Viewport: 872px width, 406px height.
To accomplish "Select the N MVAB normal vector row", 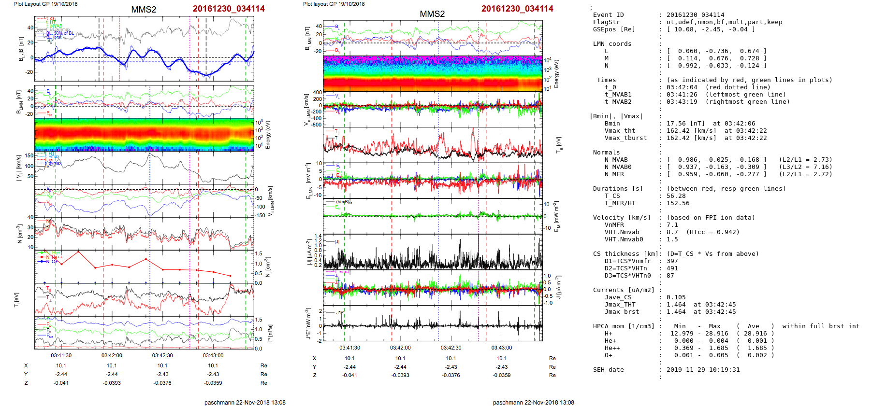I will click(x=616, y=160).
